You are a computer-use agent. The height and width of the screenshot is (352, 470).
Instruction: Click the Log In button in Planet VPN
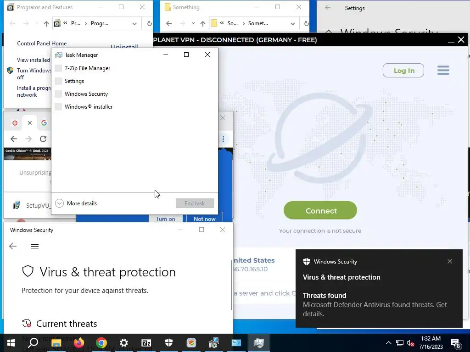403,71
